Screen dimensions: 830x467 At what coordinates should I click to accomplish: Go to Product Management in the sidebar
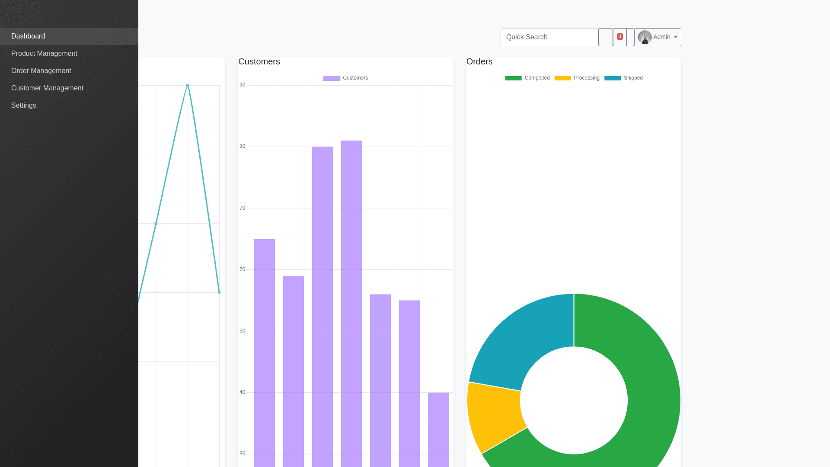44,54
